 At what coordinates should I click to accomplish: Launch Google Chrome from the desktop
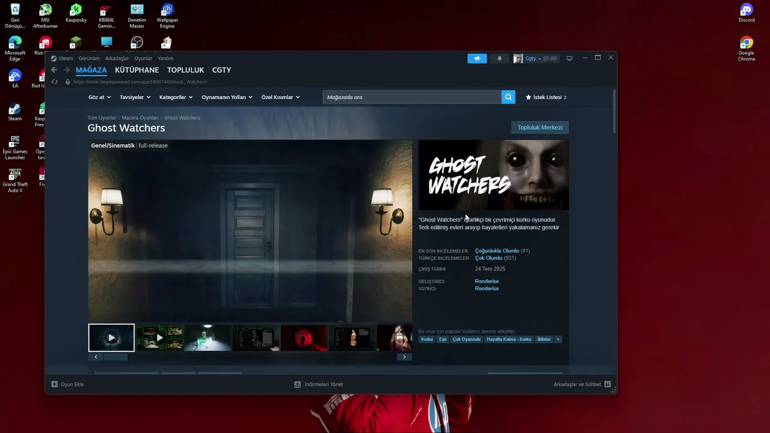tap(747, 49)
